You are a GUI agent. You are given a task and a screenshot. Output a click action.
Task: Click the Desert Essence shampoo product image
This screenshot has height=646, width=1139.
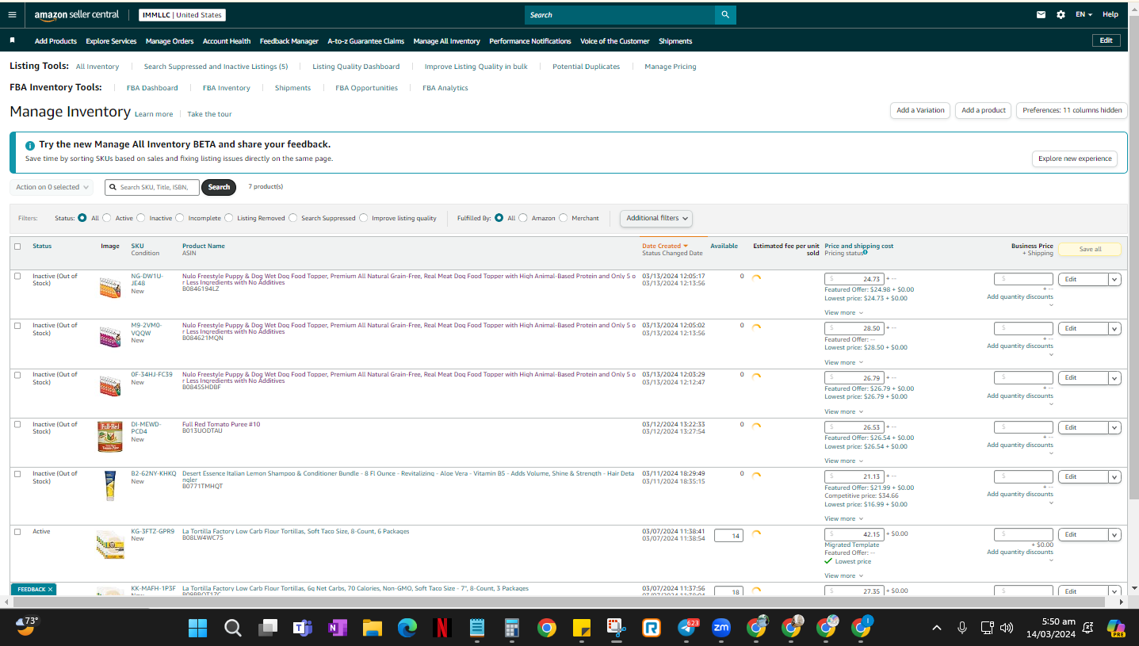110,485
